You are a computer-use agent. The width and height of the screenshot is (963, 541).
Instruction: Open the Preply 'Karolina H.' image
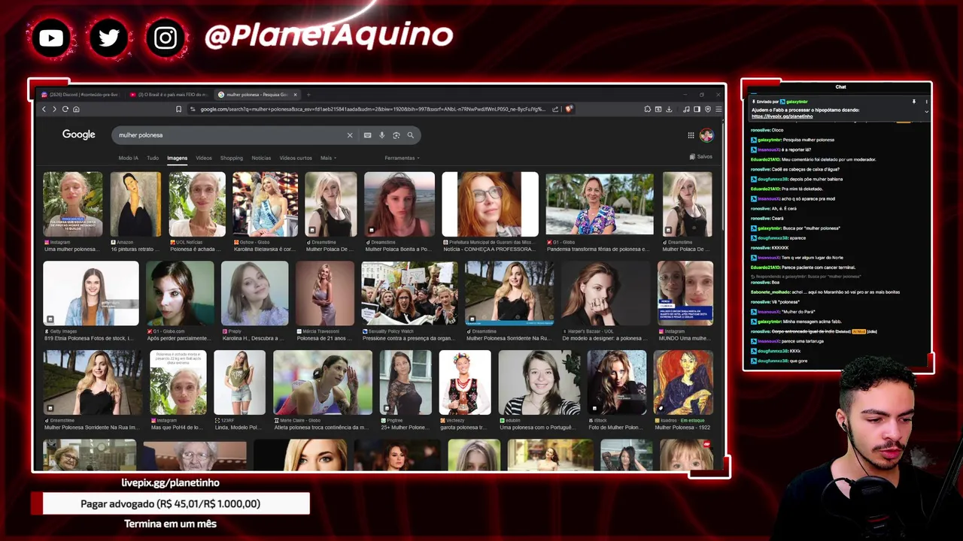254,293
